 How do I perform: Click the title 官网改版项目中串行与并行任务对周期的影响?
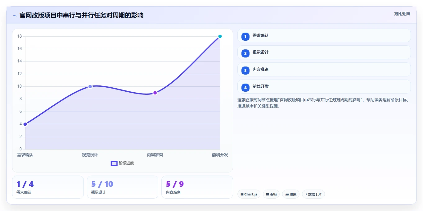[81, 16]
